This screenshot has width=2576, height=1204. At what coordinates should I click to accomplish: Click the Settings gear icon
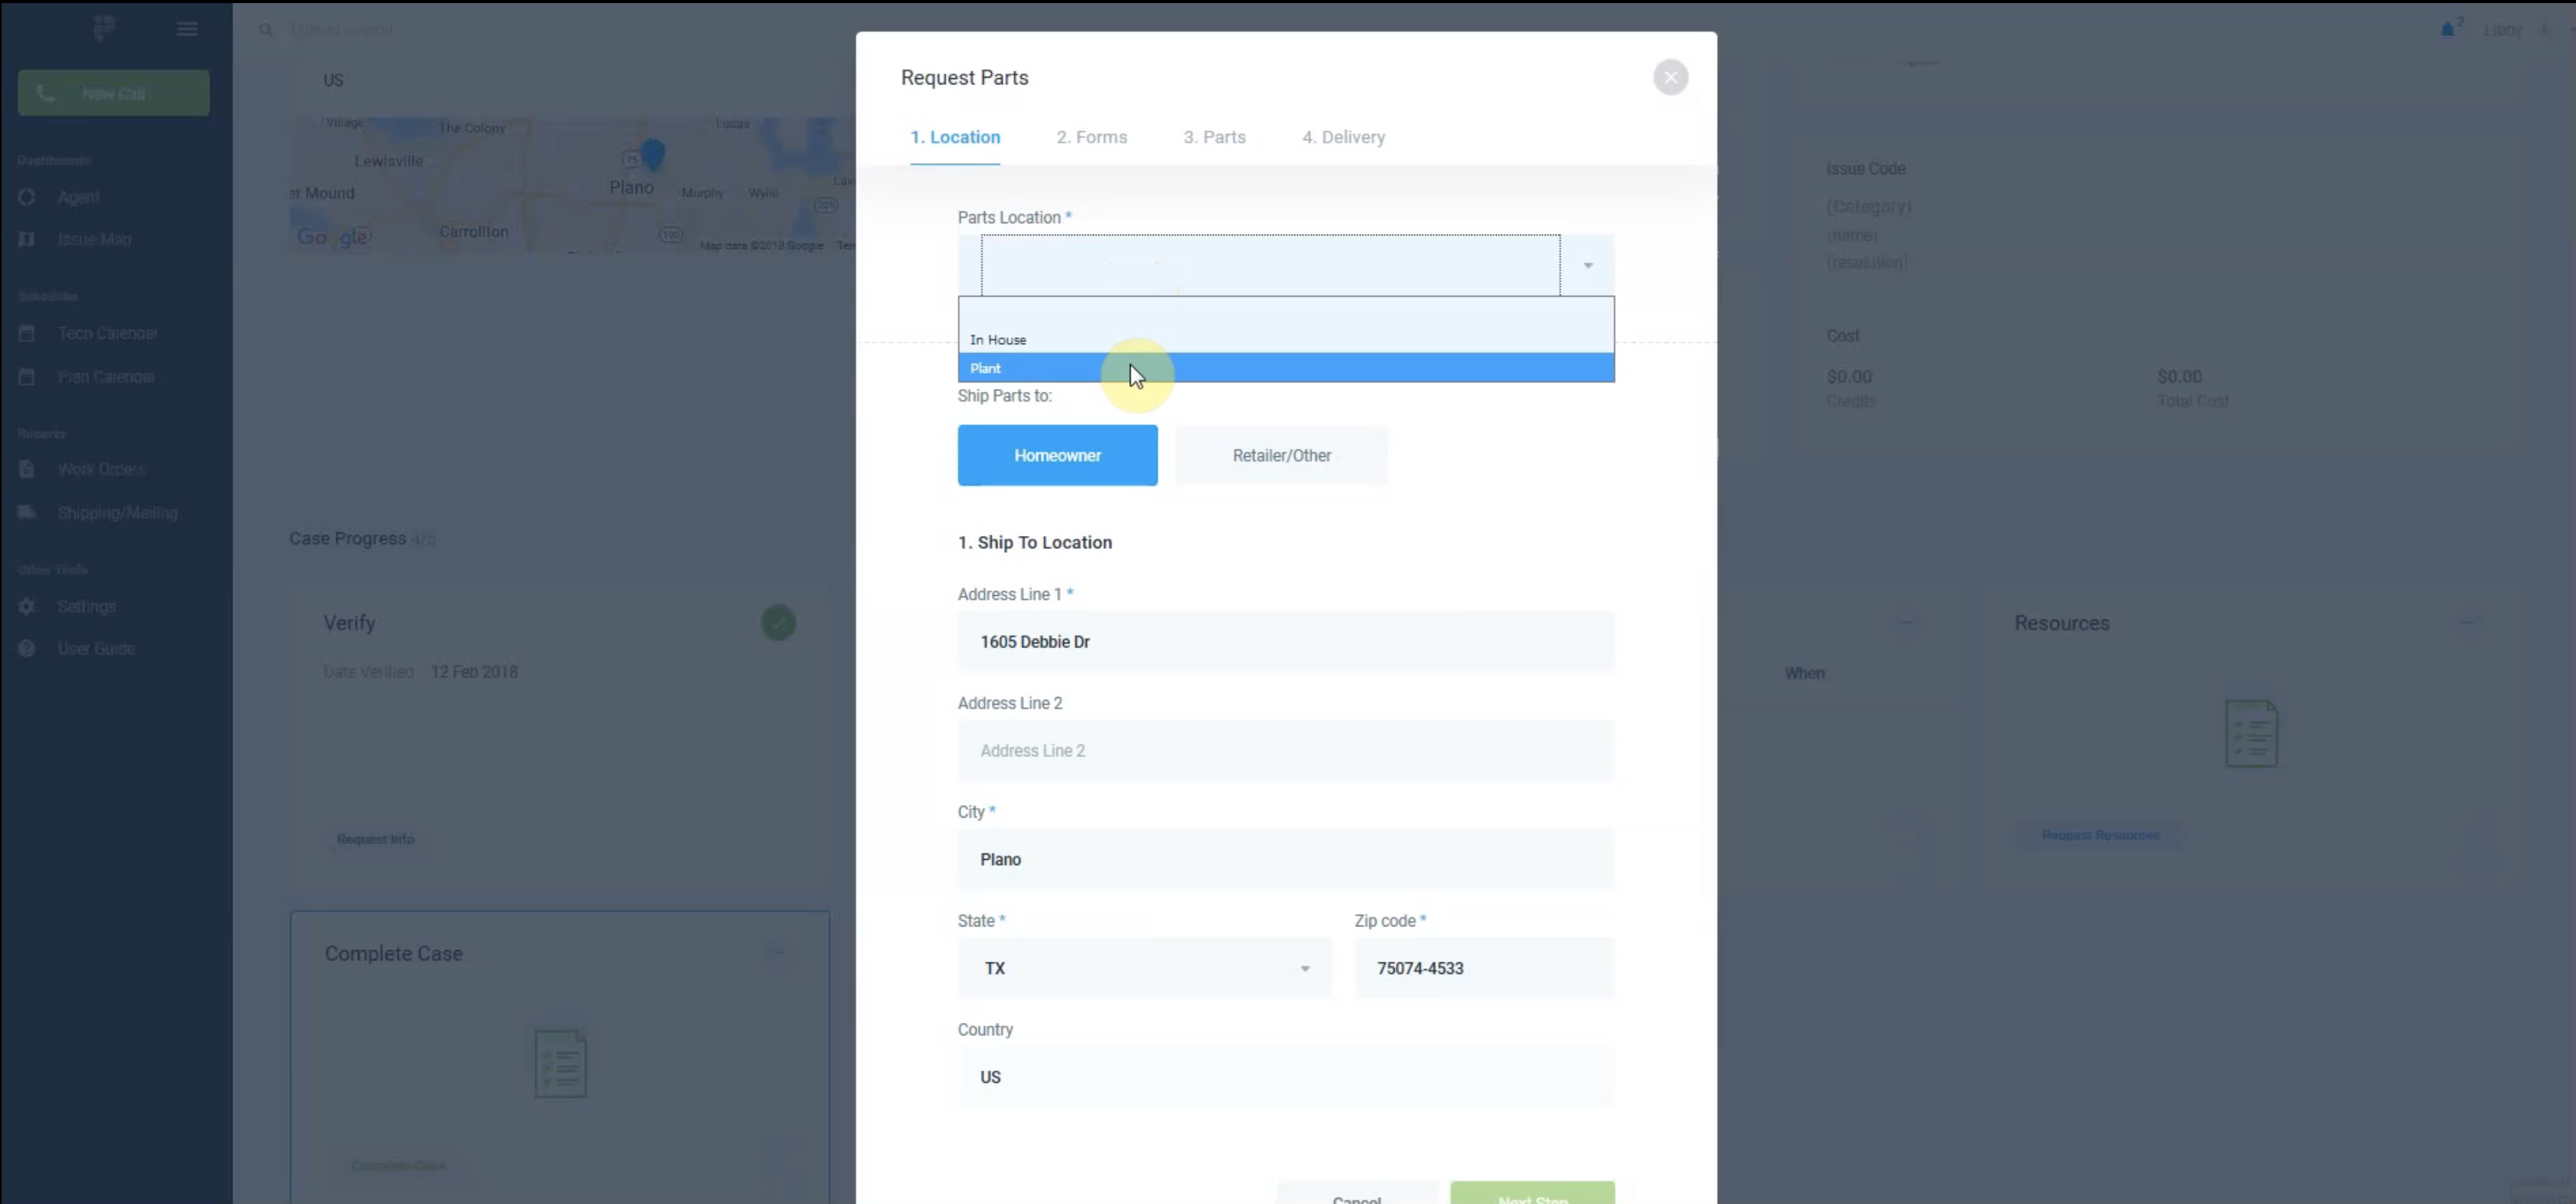(x=27, y=607)
